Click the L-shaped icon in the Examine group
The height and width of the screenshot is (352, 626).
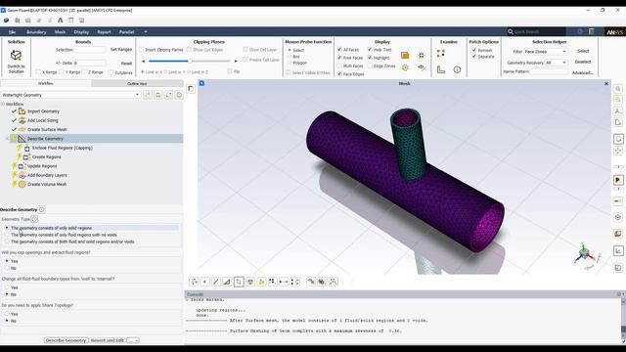[x=441, y=69]
